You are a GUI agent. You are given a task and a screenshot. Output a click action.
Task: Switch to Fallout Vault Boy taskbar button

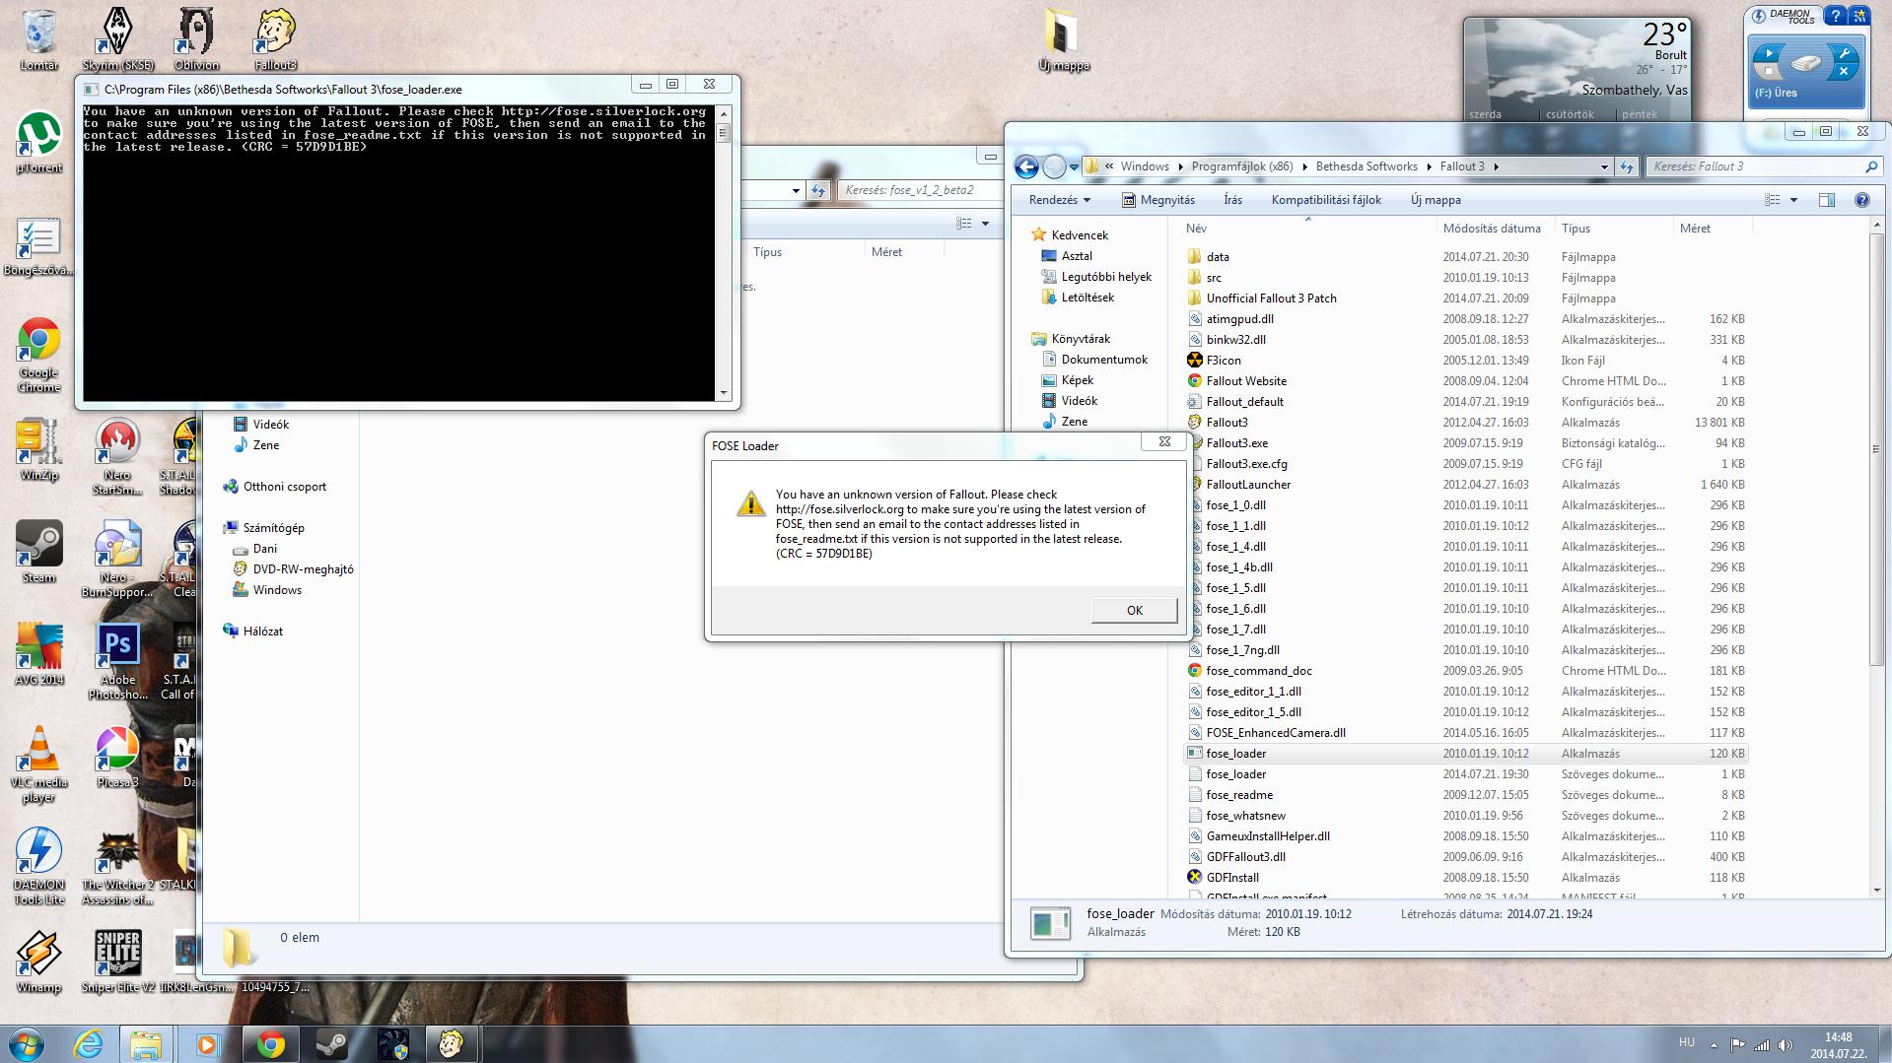pyautogui.click(x=453, y=1043)
